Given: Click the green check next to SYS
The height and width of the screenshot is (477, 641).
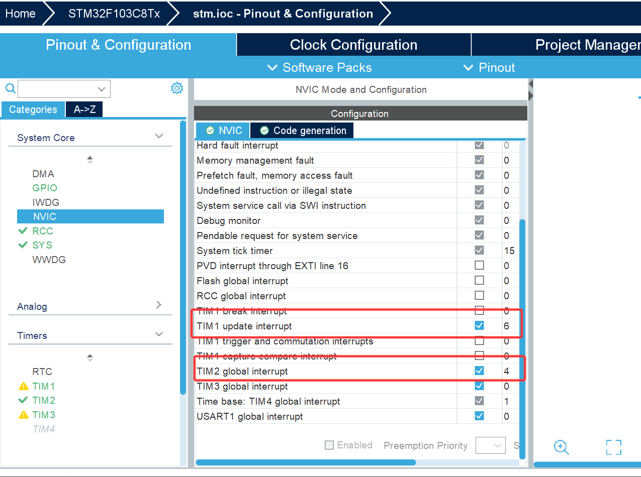Looking at the screenshot, I should (x=23, y=245).
